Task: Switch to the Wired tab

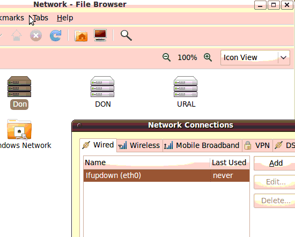Action: [x=98, y=145]
